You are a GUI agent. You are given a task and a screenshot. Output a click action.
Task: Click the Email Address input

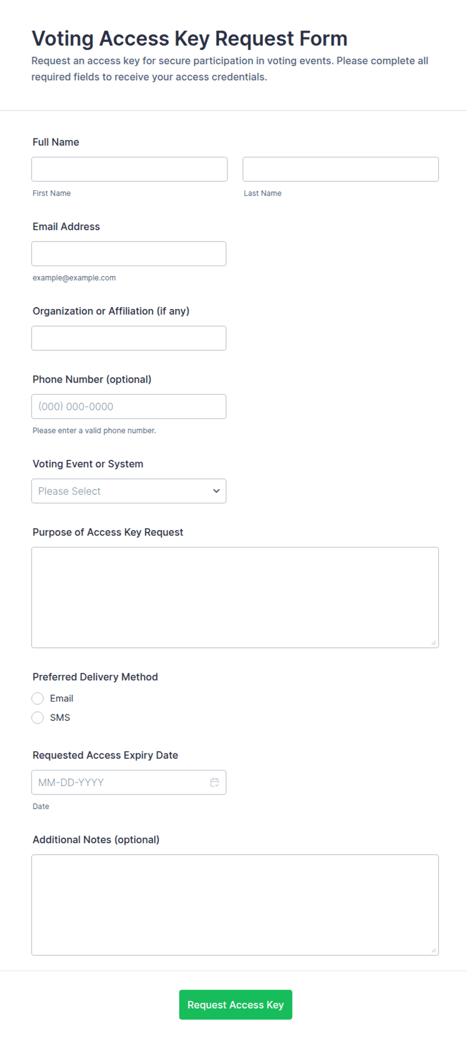pyautogui.click(x=129, y=254)
